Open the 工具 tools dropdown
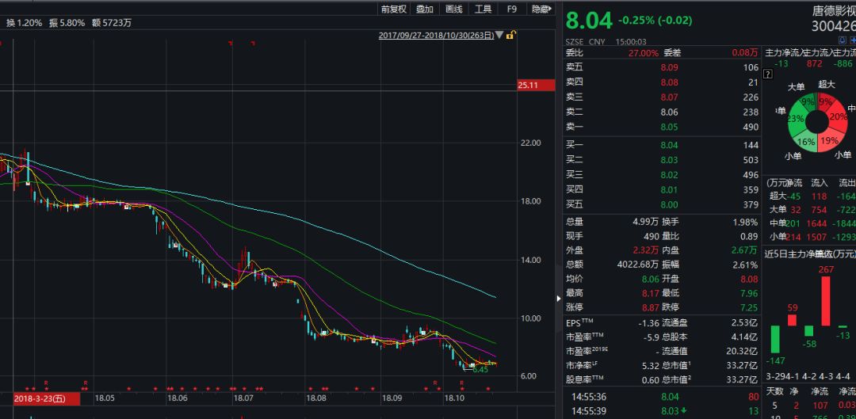 point(483,10)
